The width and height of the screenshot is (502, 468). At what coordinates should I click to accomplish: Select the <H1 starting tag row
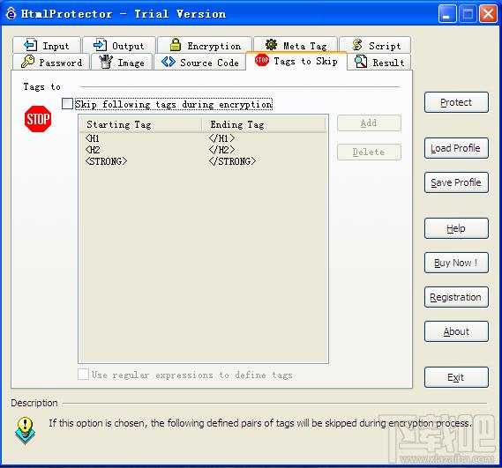[93, 138]
